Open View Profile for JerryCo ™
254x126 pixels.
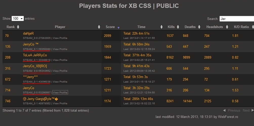tap(60, 49)
